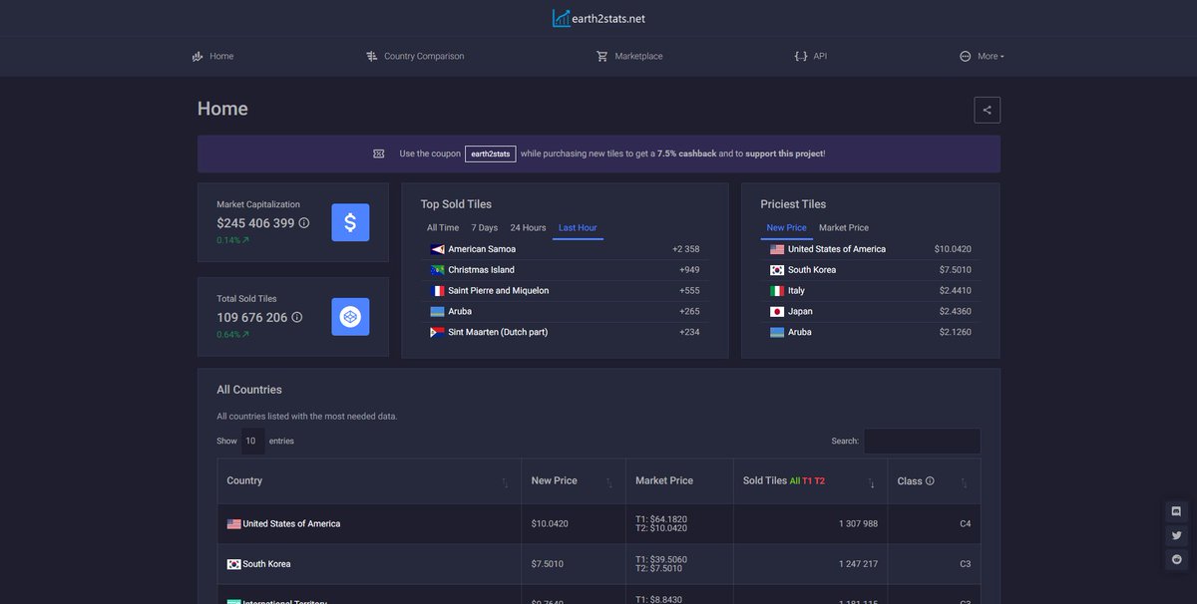Image resolution: width=1197 pixels, height=604 pixels.
Task: Filter Sold Tiles by All
Action: click(x=795, y=480)
